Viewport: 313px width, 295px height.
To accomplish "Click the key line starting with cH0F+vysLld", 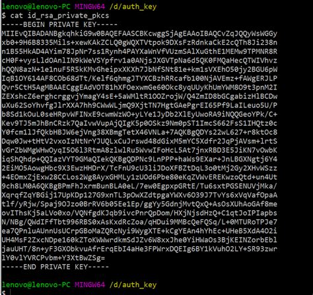I will click(x=139, y=61).
